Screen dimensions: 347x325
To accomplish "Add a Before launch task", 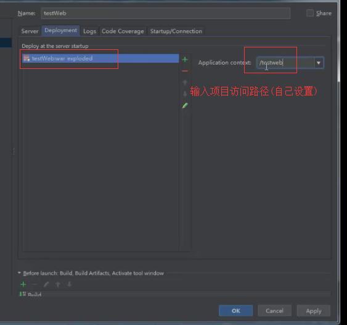I will [23, 284].
